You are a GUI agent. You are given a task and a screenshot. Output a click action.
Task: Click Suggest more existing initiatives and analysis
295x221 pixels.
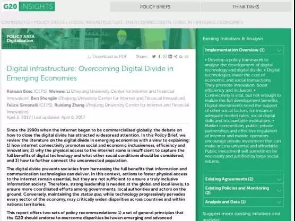click(241, 216)
